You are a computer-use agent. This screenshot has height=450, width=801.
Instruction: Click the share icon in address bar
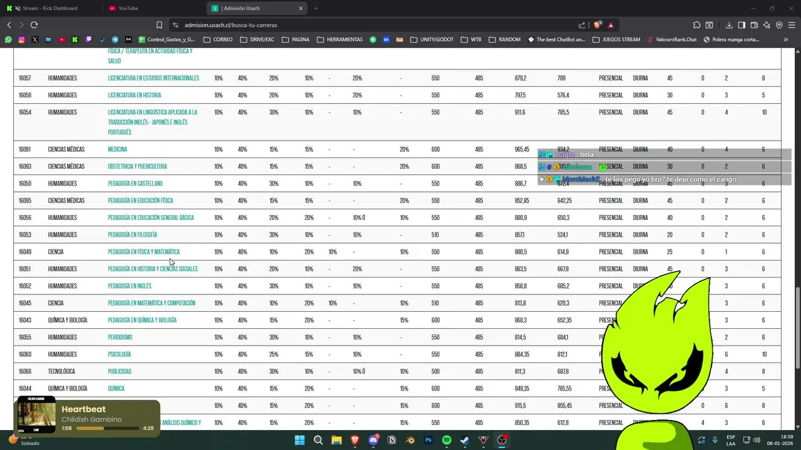coord(582,25)
